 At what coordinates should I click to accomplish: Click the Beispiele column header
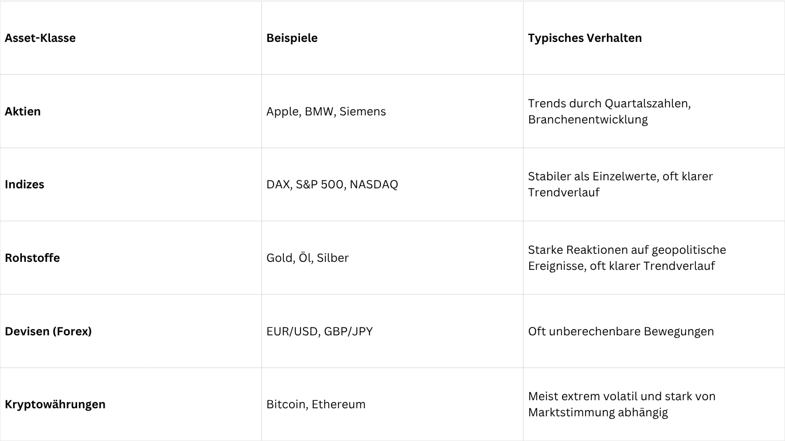pos(292,38)
